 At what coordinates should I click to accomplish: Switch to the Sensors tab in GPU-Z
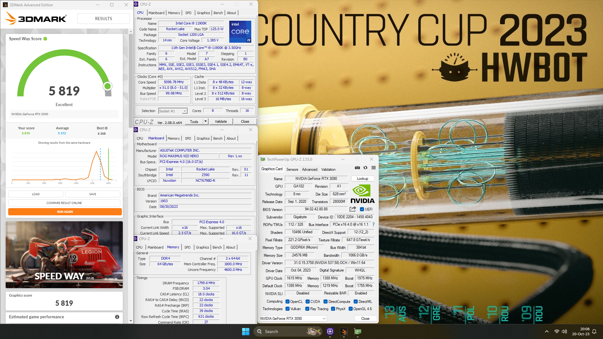tap(292, 169)
